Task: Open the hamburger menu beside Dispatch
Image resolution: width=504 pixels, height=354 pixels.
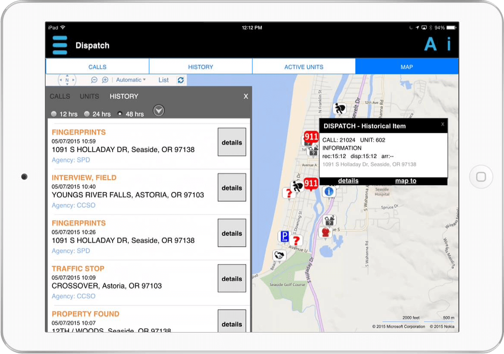Action: (x=60, y=45)
